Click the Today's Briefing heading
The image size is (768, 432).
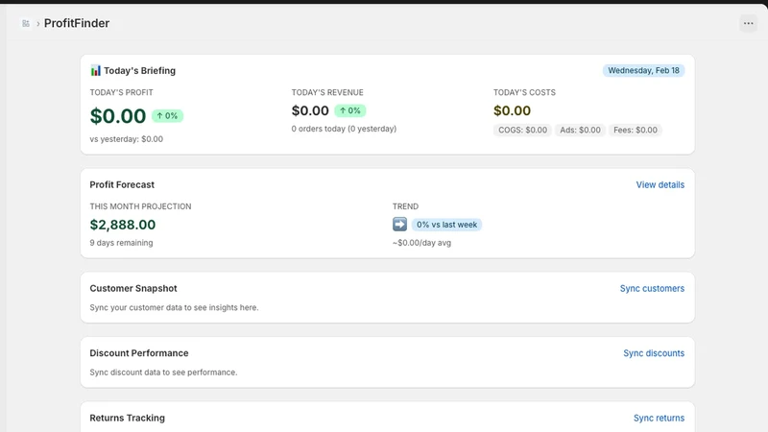pyautogui.click(x=139, y=70)
